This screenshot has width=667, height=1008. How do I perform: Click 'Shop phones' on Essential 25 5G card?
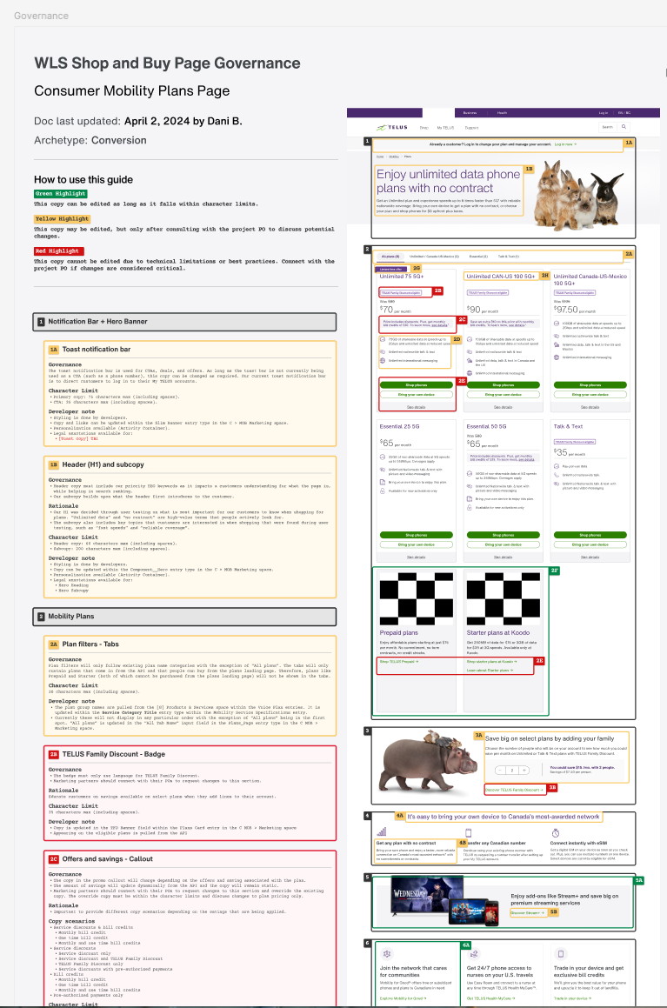click(417, 535)
